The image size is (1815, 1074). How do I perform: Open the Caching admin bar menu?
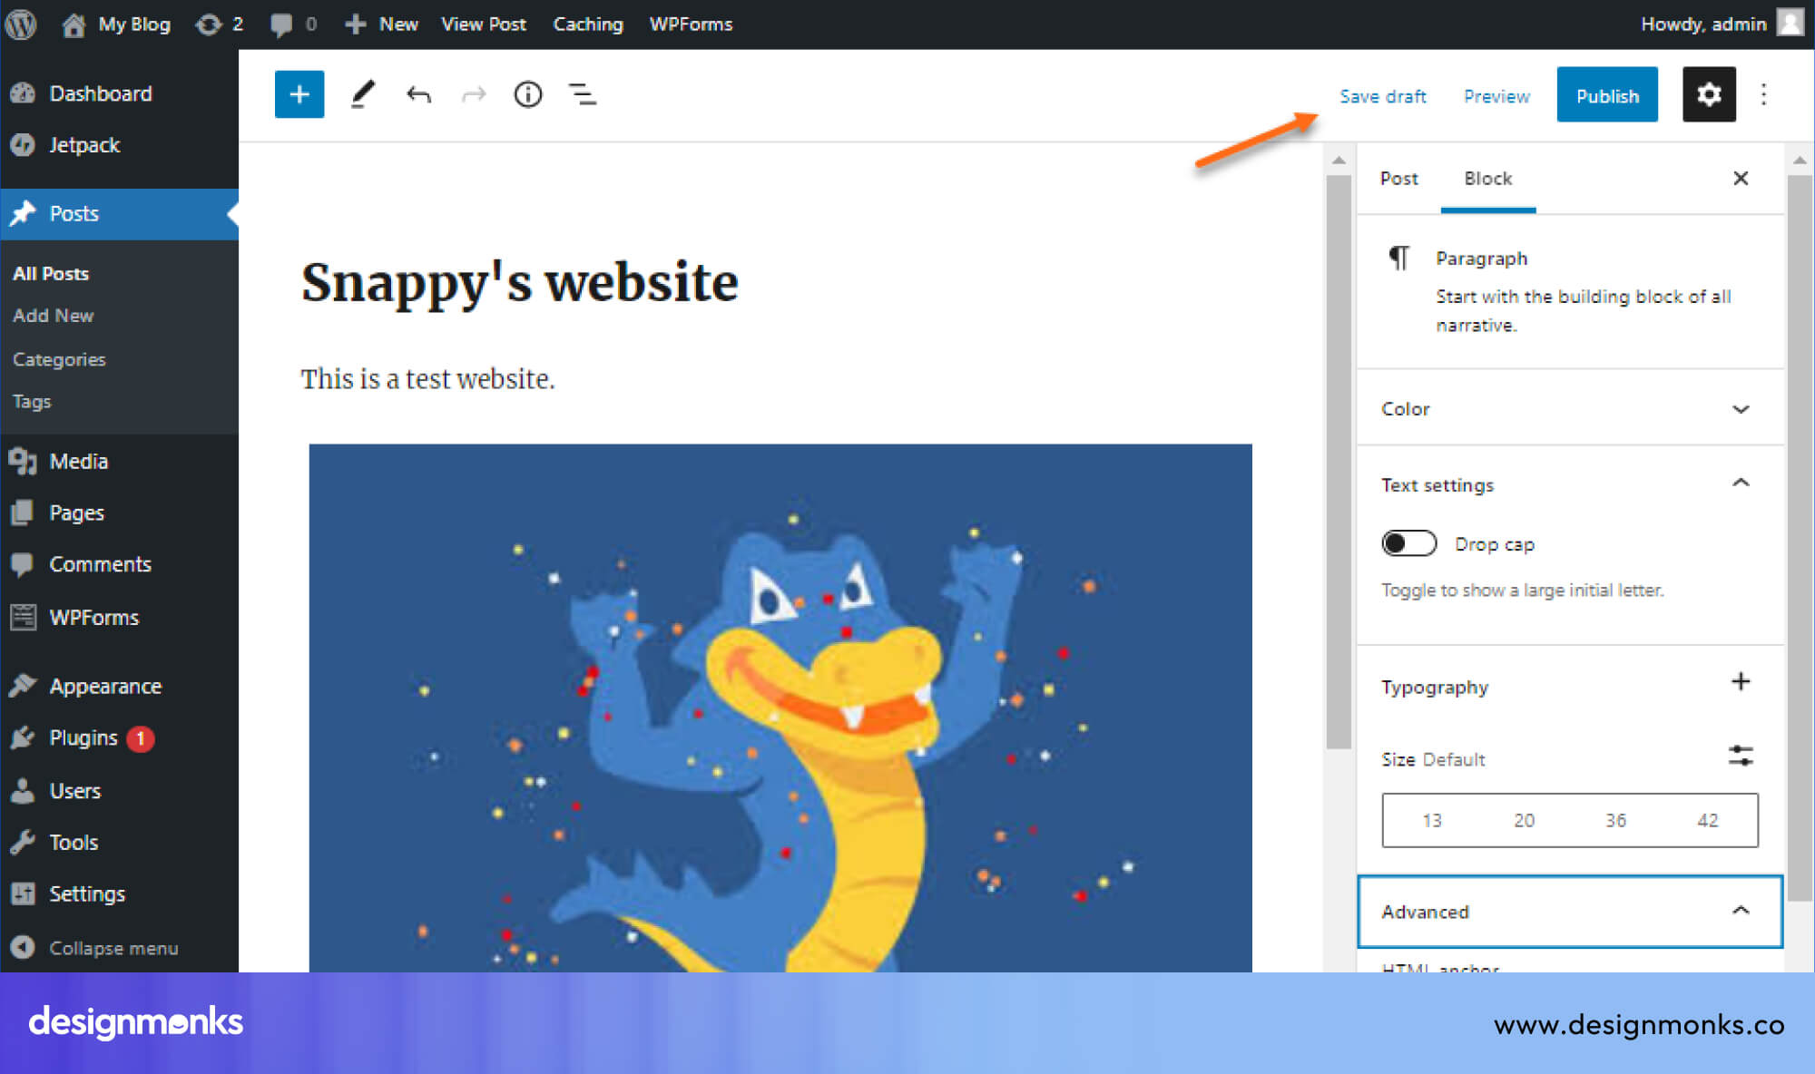(x=588, y=24)
